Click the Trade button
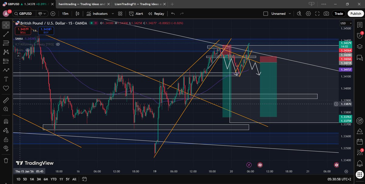 click(x=339, y=14)
